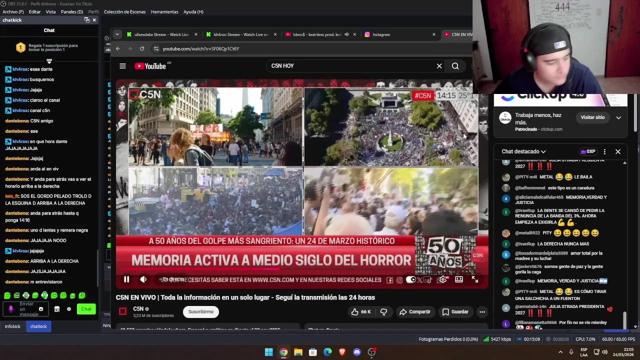
Task: Click the purple microphone in chat input
Action: click(11, 309)
